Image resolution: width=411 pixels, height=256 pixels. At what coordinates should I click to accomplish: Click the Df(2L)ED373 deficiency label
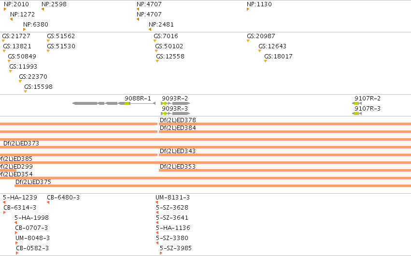21,143
